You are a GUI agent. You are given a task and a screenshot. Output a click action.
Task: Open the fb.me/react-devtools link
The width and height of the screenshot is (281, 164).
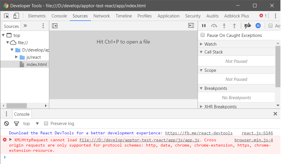(199, 133)
